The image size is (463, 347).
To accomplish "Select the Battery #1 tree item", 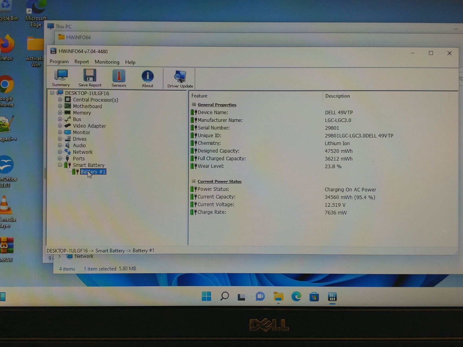I will [x=93, y=172].
